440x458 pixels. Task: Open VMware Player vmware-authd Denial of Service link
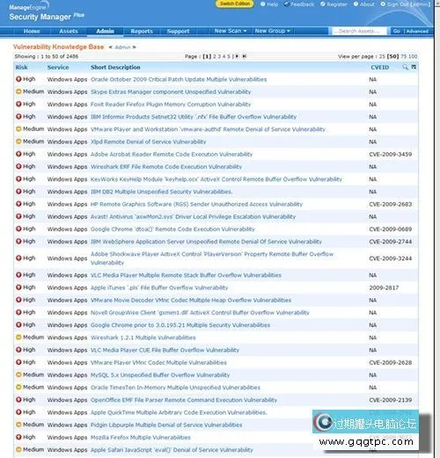tap(208, 129)
